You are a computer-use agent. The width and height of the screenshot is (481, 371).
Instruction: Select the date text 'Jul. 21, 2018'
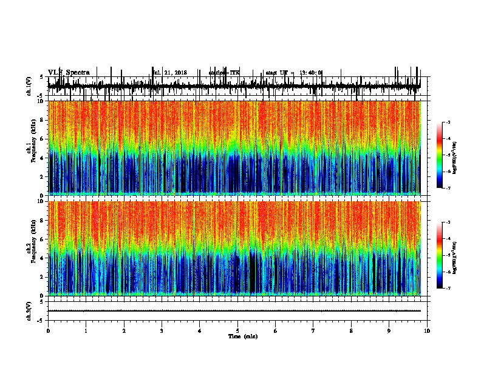coord(170,73)
